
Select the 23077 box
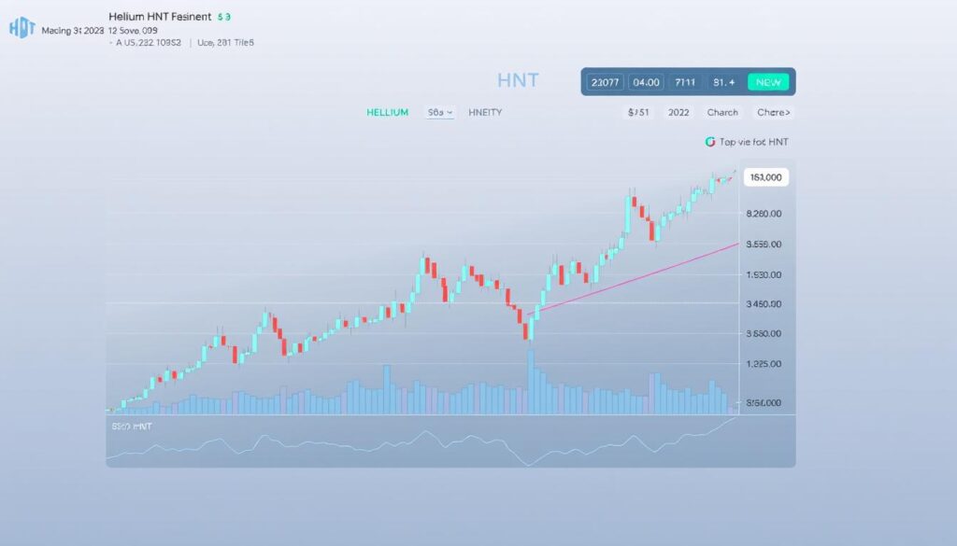[605, 82]
